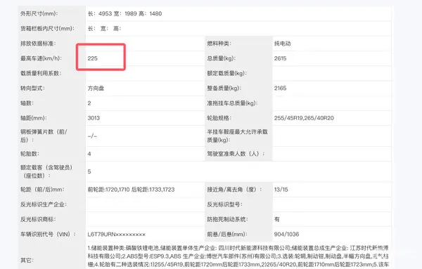Click the 接近角/离去角（度） label
422x269 pixels.
(x=234, y=190)
